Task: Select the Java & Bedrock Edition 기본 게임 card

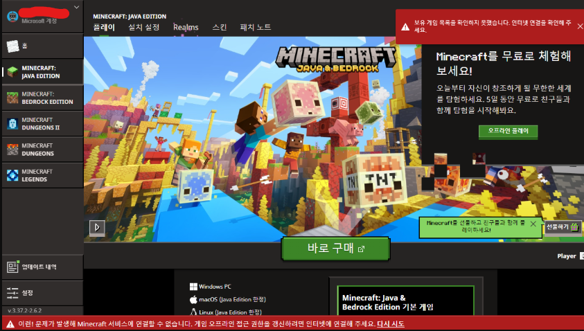Action: click(x=405, y=301)
